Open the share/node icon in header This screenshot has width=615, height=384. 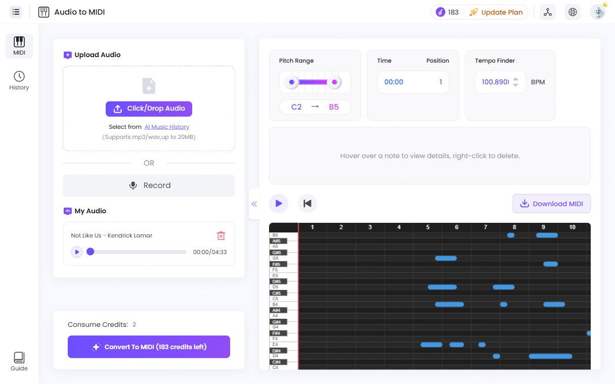(548, 12)
